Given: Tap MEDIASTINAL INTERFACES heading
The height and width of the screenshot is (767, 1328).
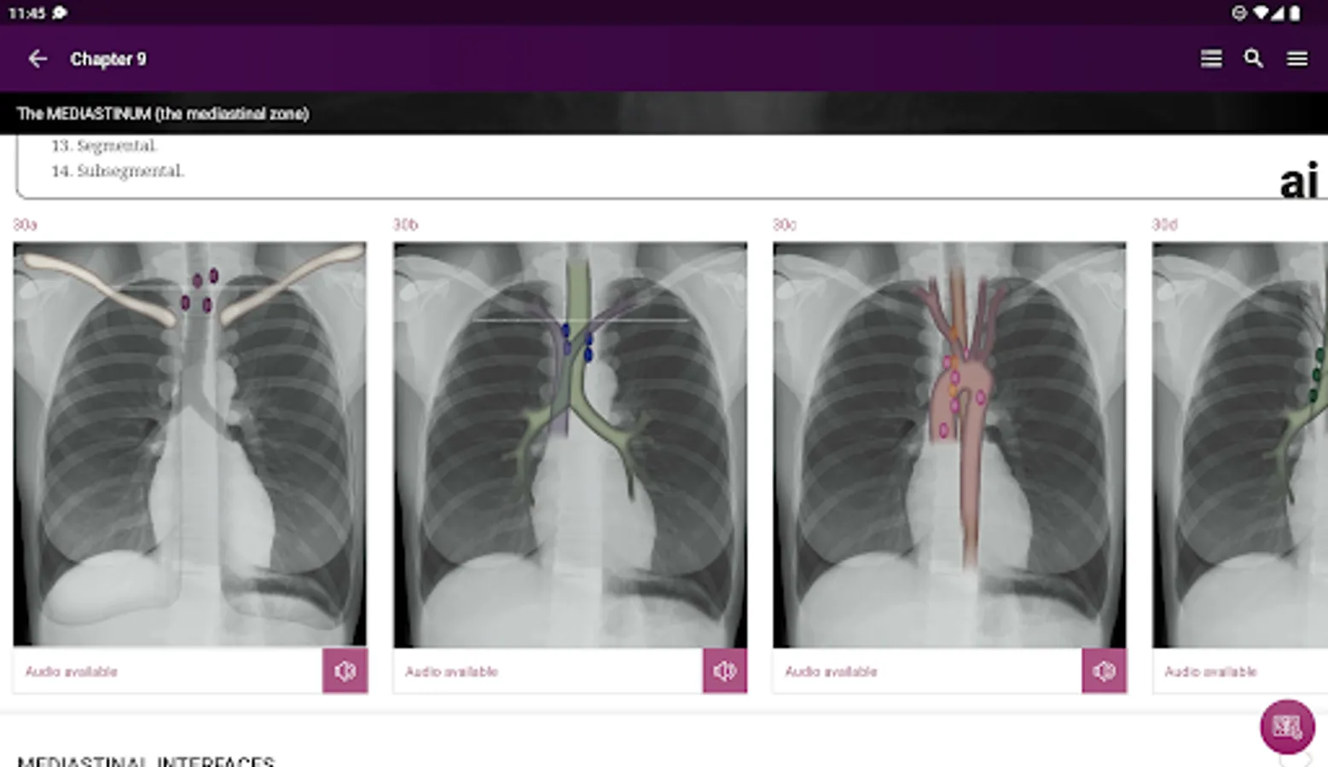Looking at the screenshot, I should [146, 761].
